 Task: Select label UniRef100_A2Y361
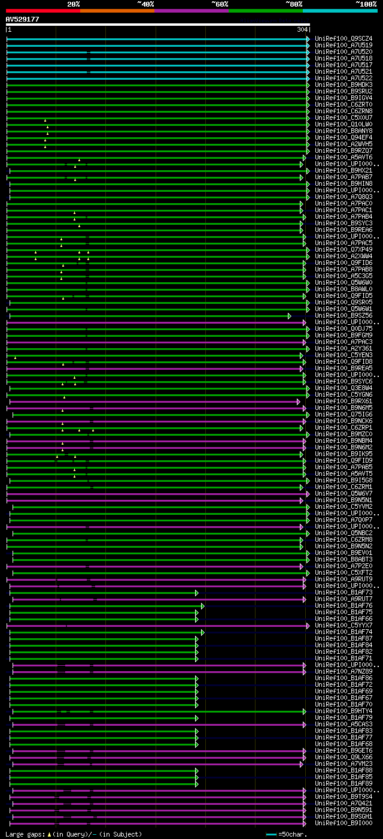click(x=344, y=348)
